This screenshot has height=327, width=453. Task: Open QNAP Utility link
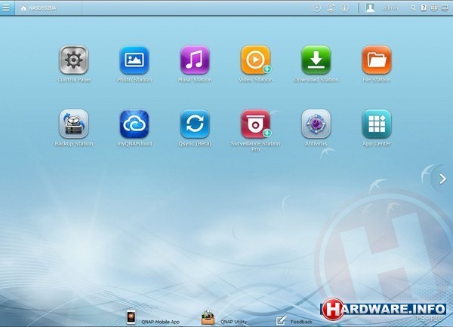pyautogui.click(x=224, y=318)
